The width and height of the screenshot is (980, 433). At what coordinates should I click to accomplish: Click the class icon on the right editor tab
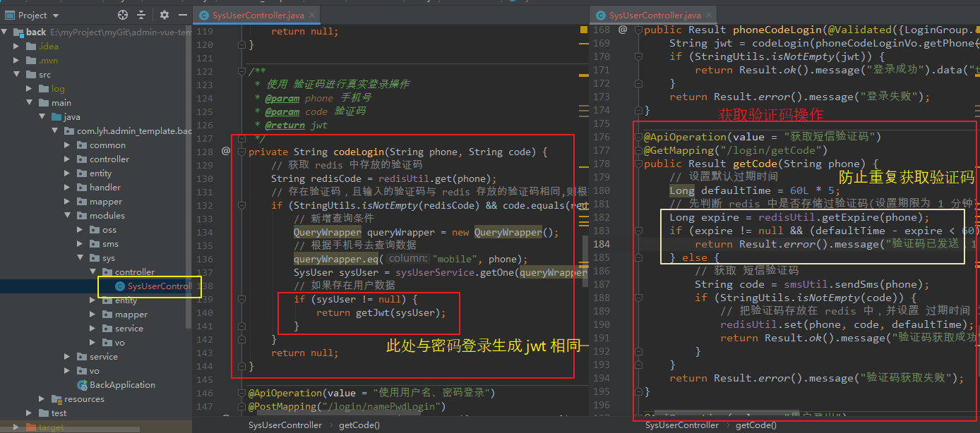[601, 15]
